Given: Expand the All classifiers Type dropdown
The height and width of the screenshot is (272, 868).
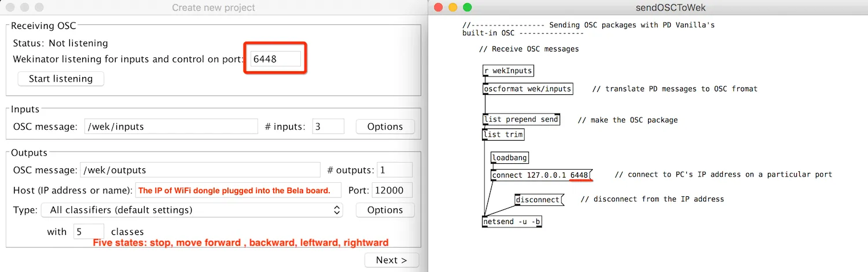Looking at the screenshot, I should 192,209.
